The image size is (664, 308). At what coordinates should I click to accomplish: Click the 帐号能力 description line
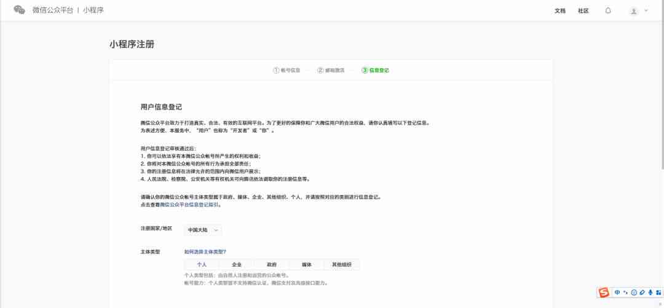(256, 283)
